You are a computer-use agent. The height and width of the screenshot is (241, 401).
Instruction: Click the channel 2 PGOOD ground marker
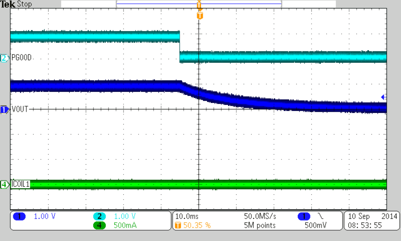pos(5,58)
